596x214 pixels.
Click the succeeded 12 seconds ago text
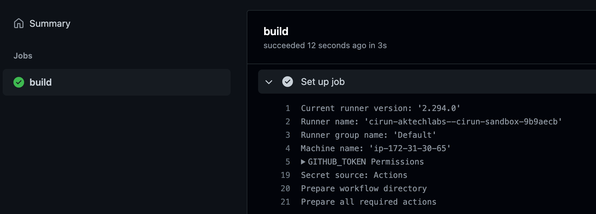(x=325, y=45)
